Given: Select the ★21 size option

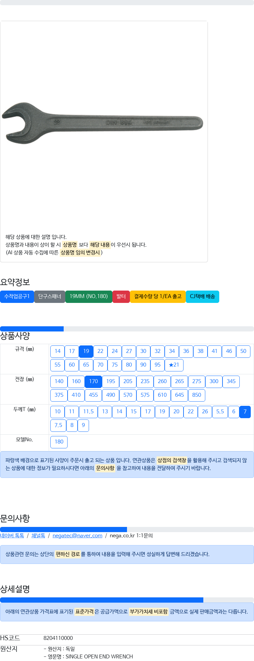Looking at the screenshot, I should pyautogui.click(x=174, y=365).
